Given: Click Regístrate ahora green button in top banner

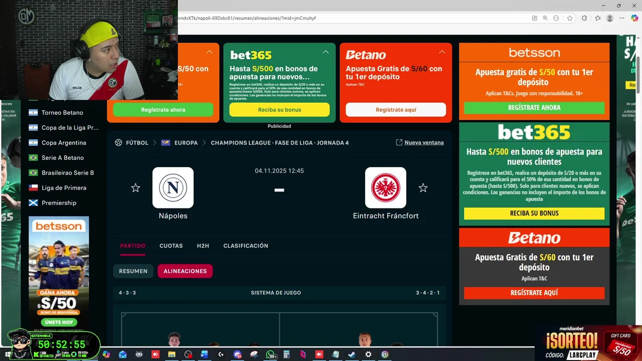Looking at the screenshot, I should [163, 110].
